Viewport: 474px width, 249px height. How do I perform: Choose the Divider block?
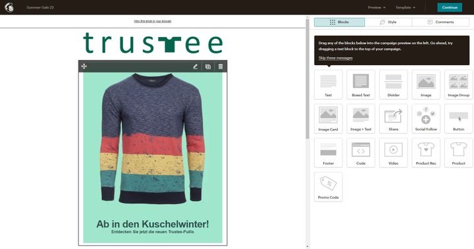393,84
